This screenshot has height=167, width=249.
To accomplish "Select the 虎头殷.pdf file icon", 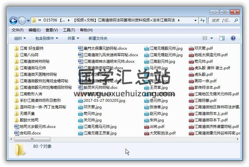I will tap(191, 75).
